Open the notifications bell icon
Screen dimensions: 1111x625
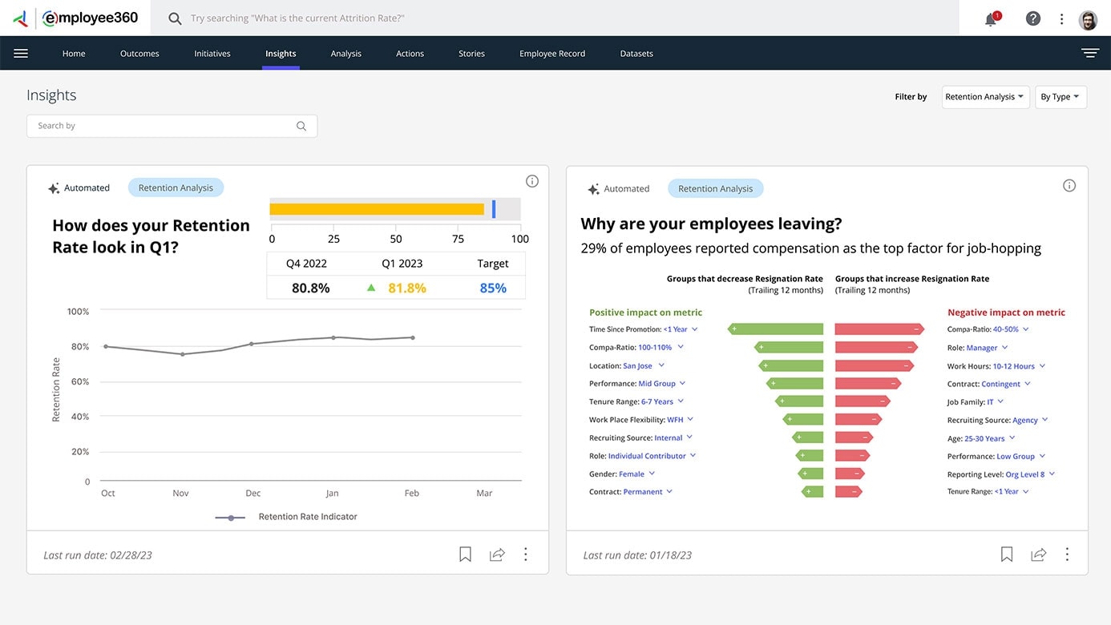click(x=991, y=19)
